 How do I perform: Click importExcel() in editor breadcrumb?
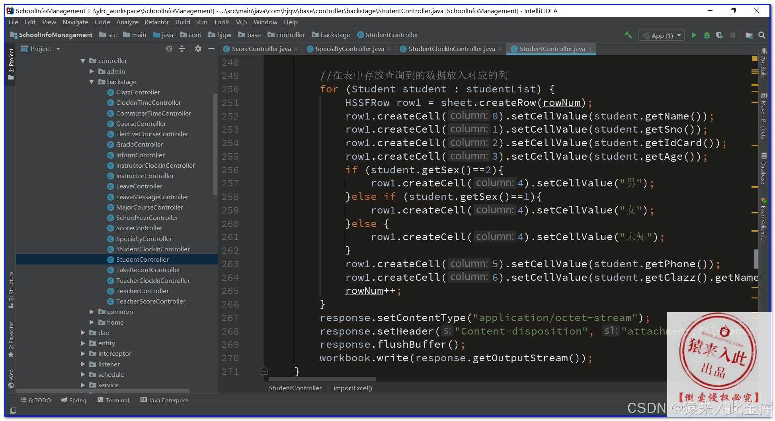[353, 388]
